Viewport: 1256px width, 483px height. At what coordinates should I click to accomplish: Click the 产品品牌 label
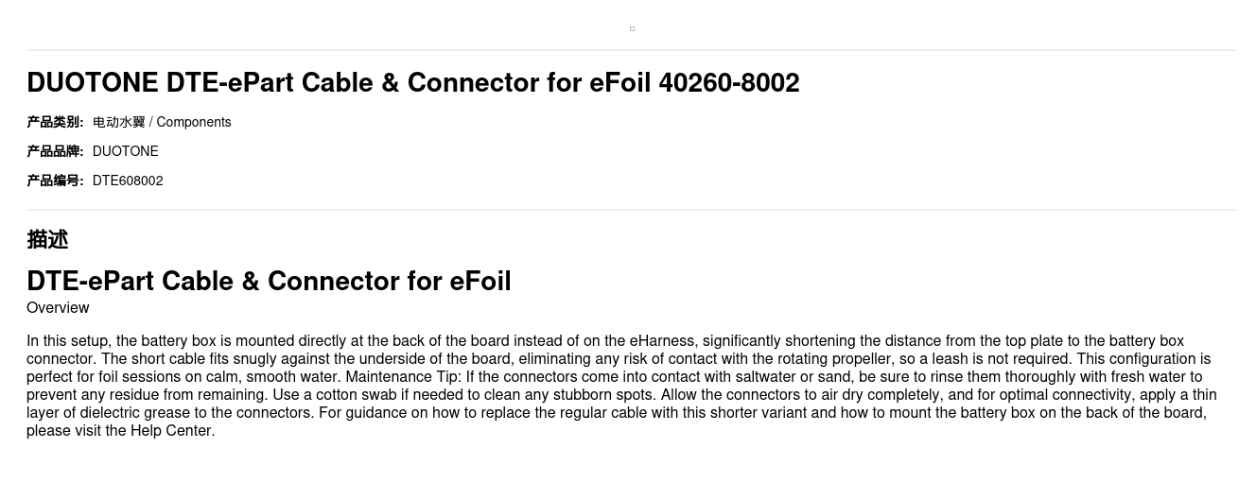coord(55,151)
